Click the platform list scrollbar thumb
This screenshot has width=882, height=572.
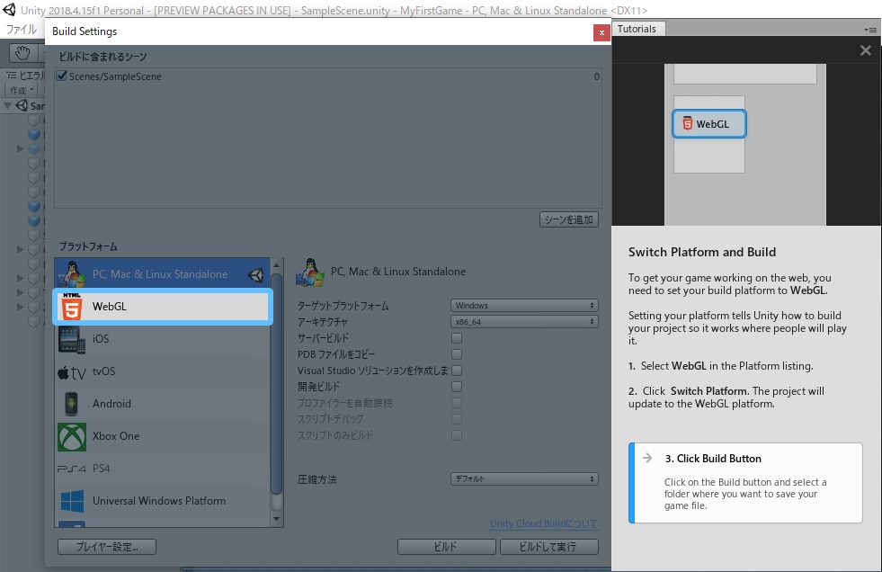pos(276,384)
